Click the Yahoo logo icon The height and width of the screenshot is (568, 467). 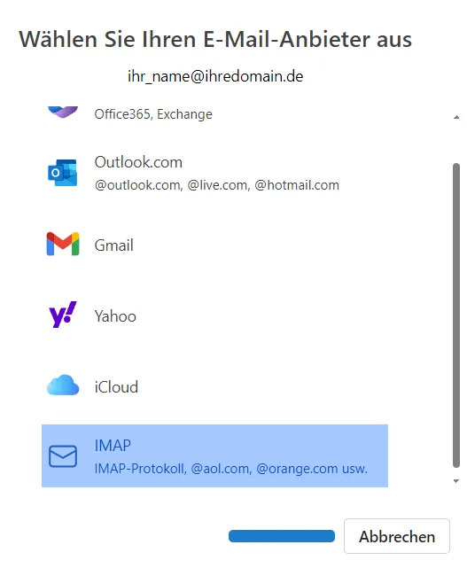[63, 315]
